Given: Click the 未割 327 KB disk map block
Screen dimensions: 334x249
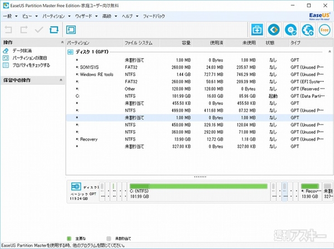Looking at the screenshot, I should (328, 191).
